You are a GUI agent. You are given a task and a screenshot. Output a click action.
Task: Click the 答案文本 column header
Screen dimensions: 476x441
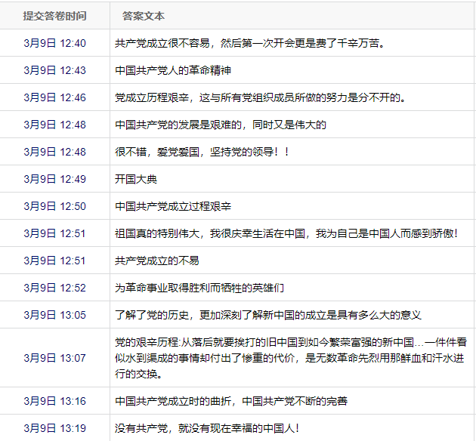point(144,16)
